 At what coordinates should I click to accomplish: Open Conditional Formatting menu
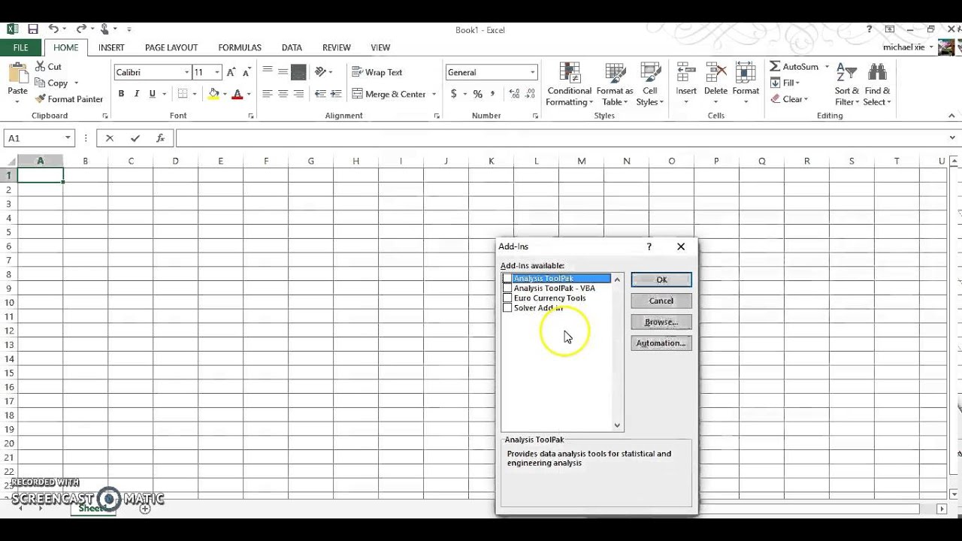569,84
